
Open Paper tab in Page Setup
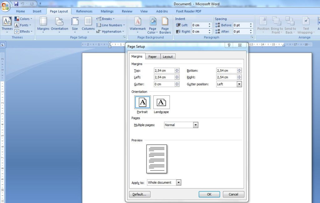click(x=152, y=57)
